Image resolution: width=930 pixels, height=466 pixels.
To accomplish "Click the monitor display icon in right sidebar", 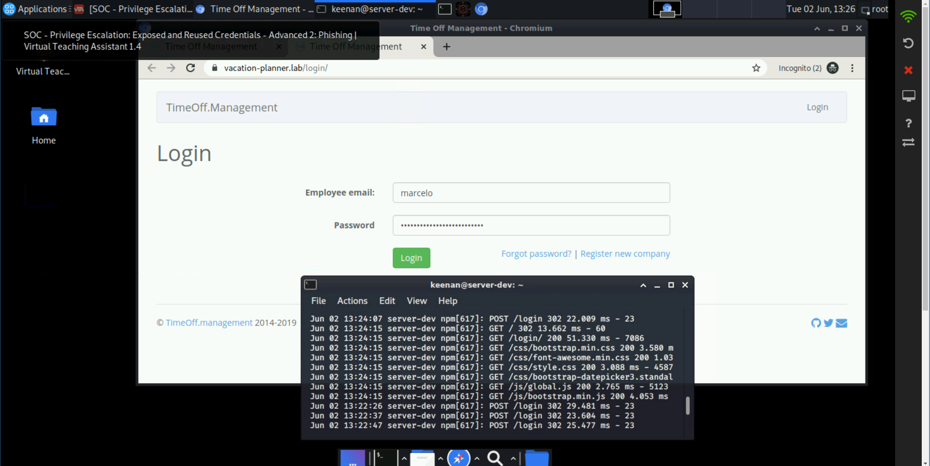I will pyautogui.click(x=908, y=96).
